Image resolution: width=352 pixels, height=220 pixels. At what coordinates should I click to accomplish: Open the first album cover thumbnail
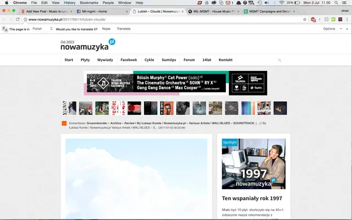(x=69, y=108)
